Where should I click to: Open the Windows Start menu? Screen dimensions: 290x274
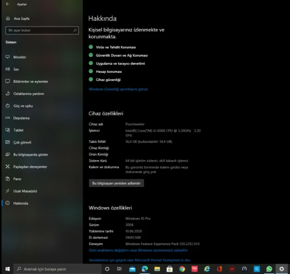click(7, 269)
